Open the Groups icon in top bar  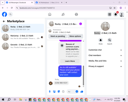[x=76, y=14]
